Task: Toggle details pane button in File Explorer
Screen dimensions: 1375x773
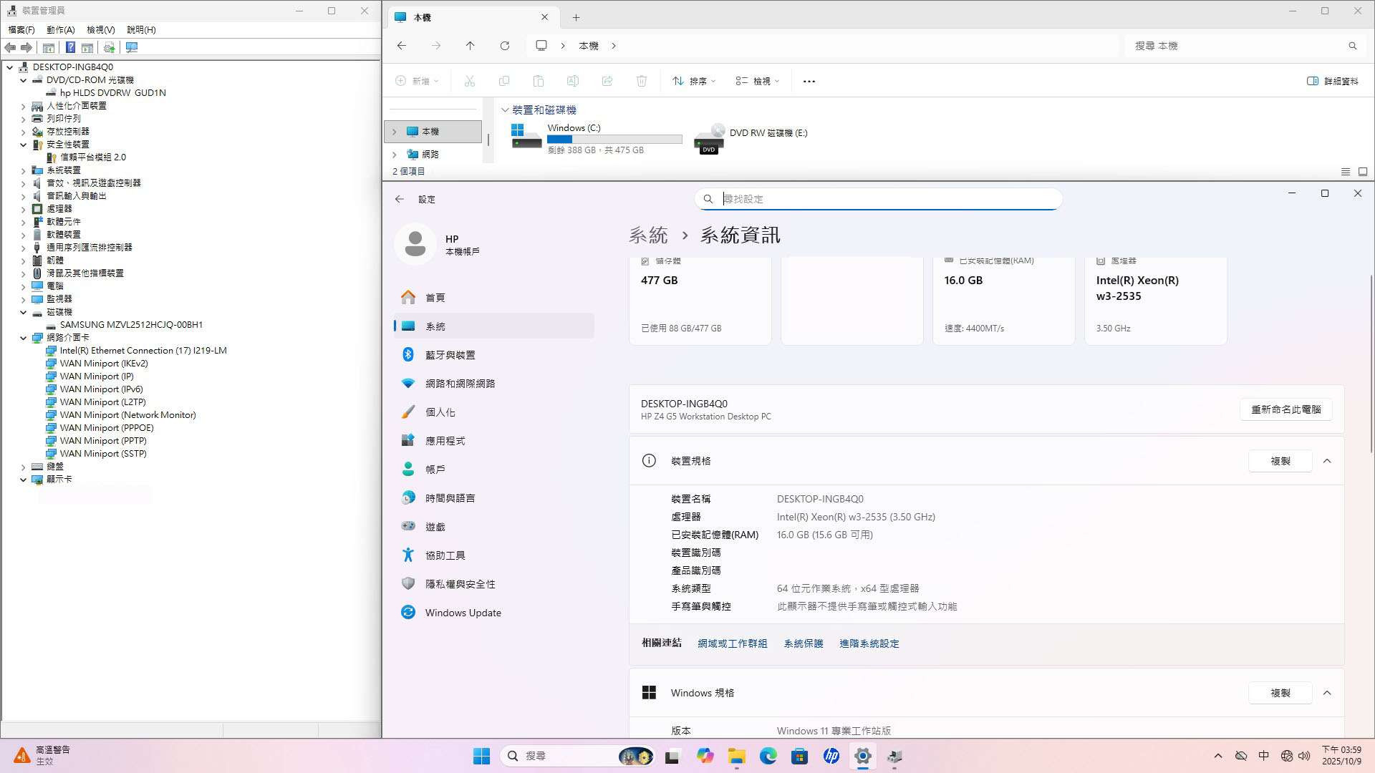Action: [1333, 82]
